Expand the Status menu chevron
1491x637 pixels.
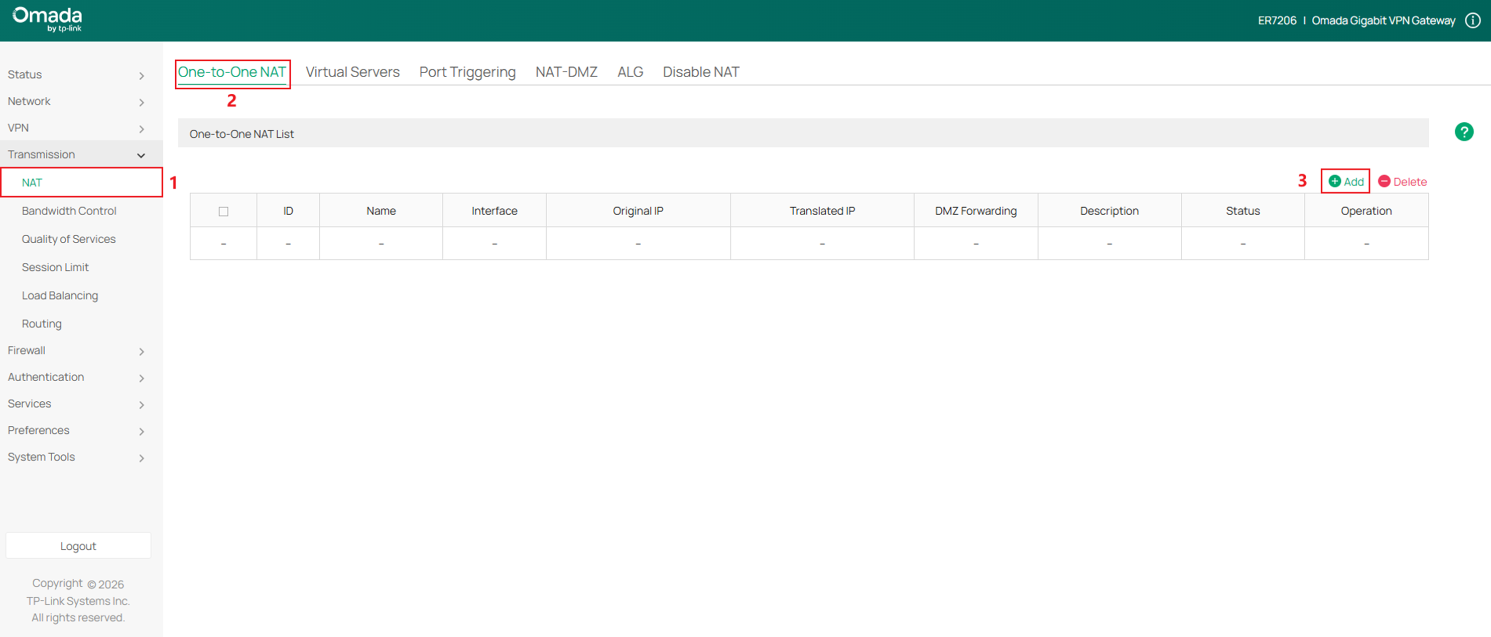tap(141, 75)
